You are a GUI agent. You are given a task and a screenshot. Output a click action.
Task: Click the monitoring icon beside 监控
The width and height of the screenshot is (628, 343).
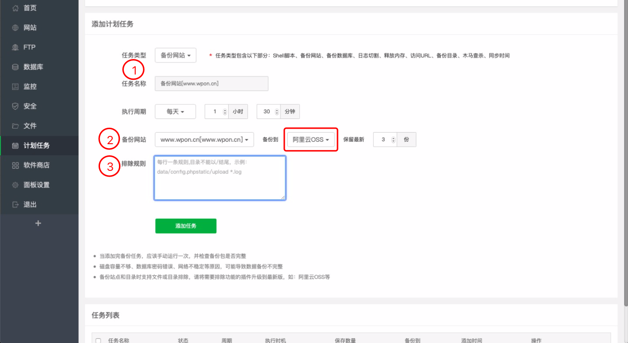point(15,87)
